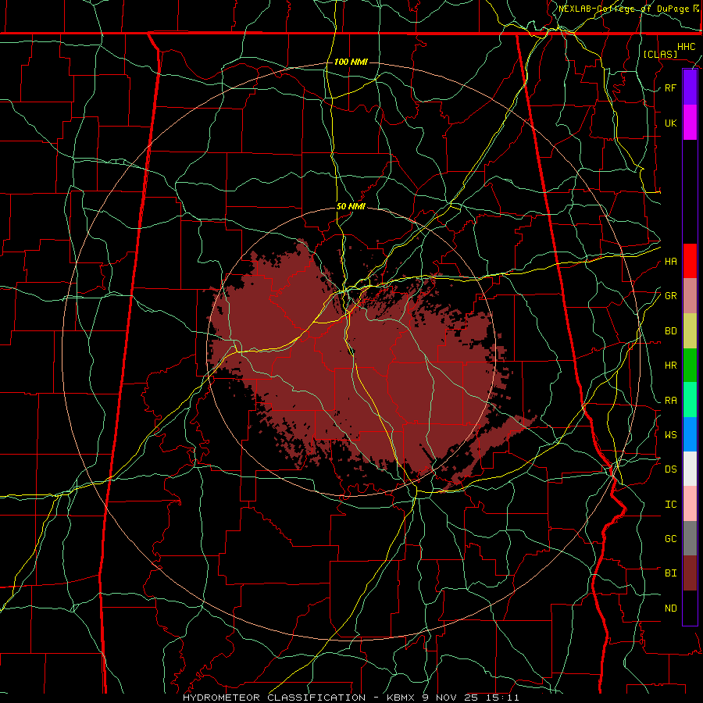Click the "9 NOV 25" date text
703x703 pixels.
tap(451, 698)
